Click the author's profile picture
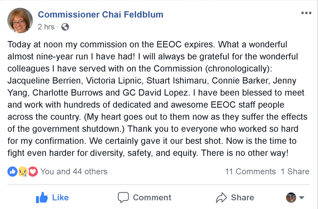 tap(20, 20)
